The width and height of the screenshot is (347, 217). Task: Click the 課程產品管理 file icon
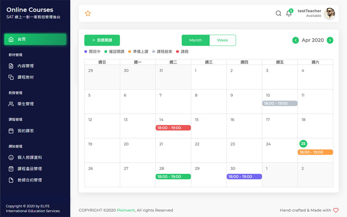[x=11, y=169]
